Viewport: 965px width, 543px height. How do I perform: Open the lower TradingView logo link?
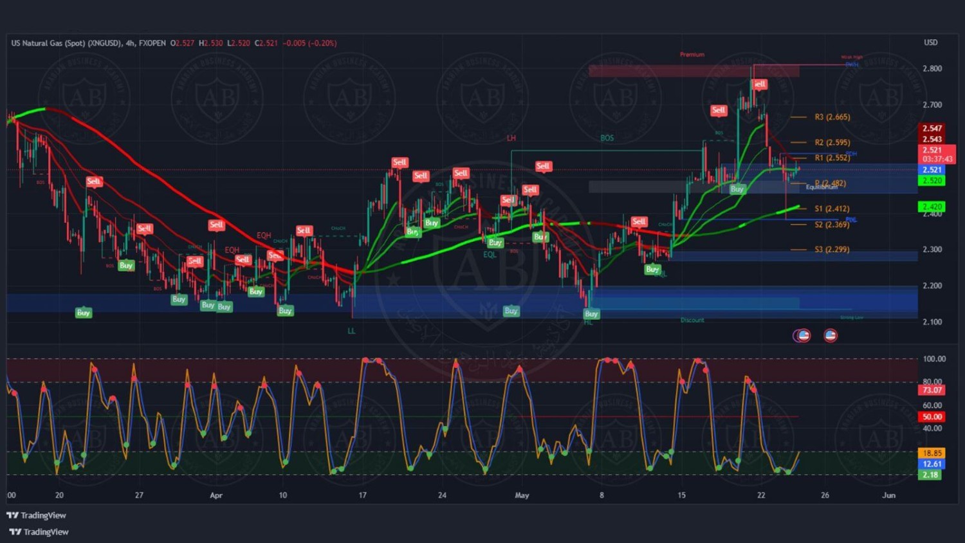point(39,532)
